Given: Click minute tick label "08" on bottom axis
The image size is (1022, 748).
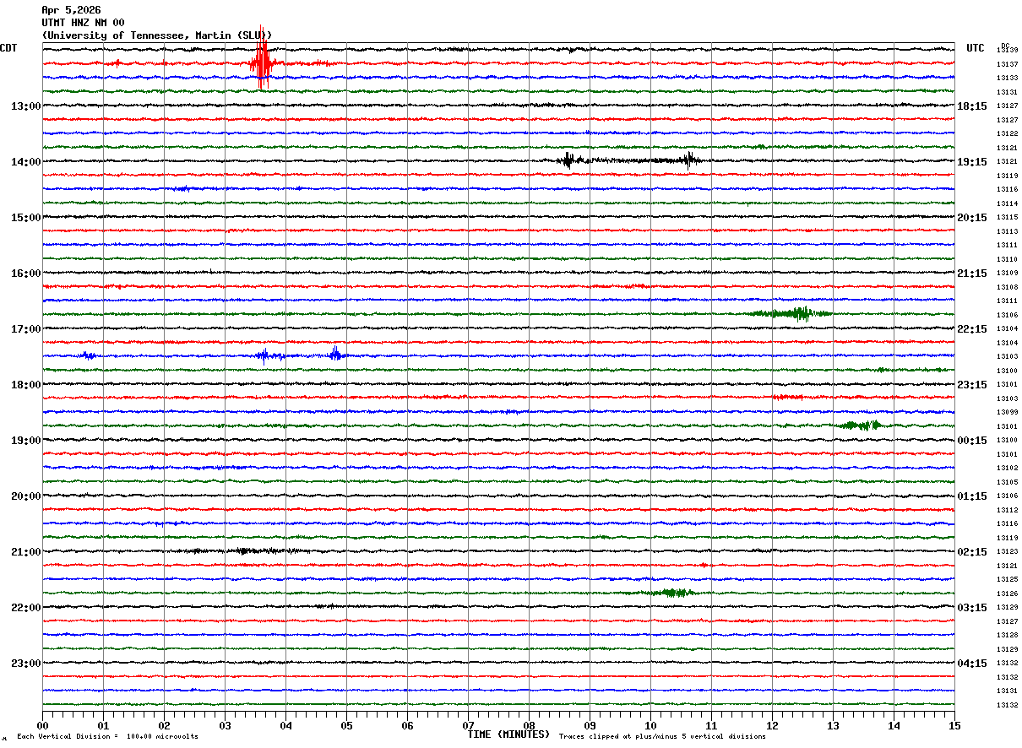Looking at the screenshot, I should [529, 725].
